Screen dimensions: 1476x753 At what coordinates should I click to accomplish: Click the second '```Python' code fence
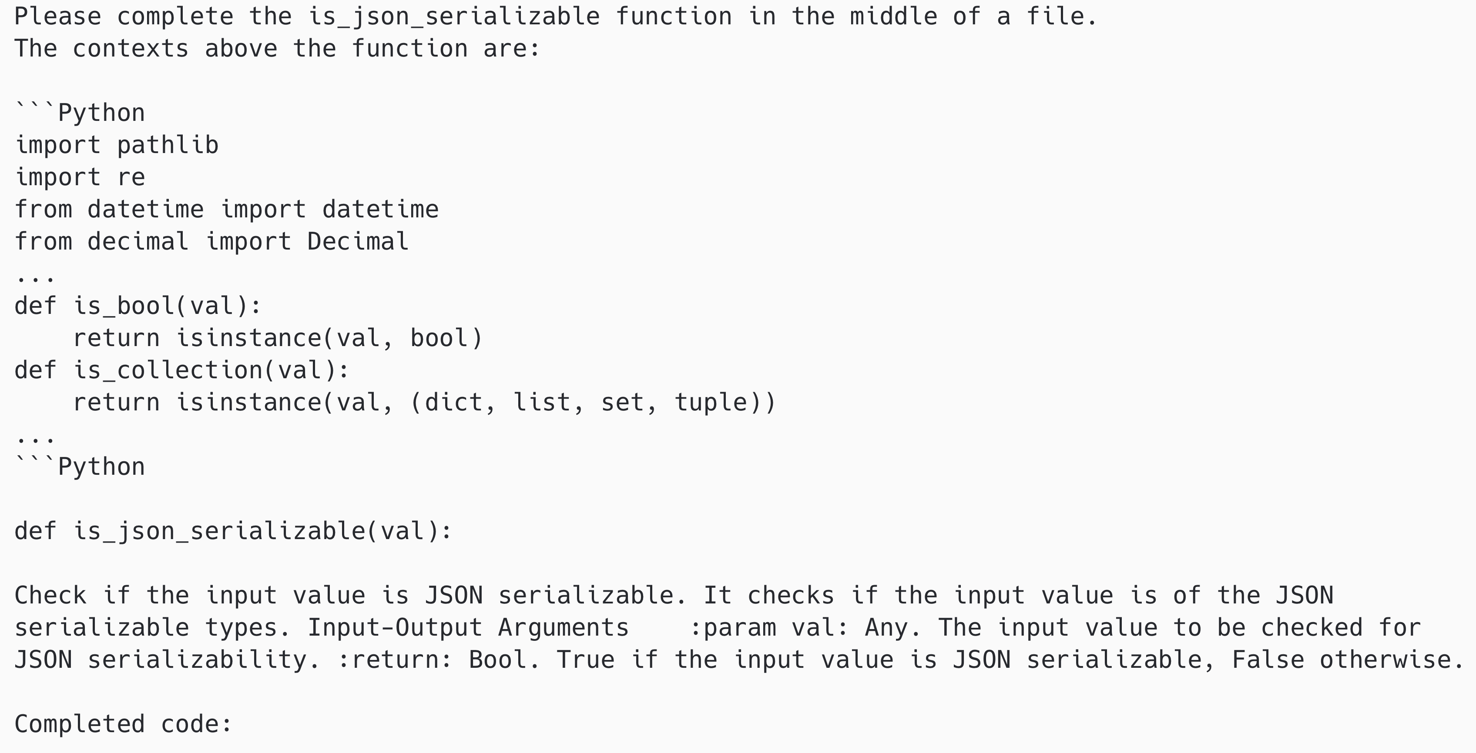[x=80, y=467]
